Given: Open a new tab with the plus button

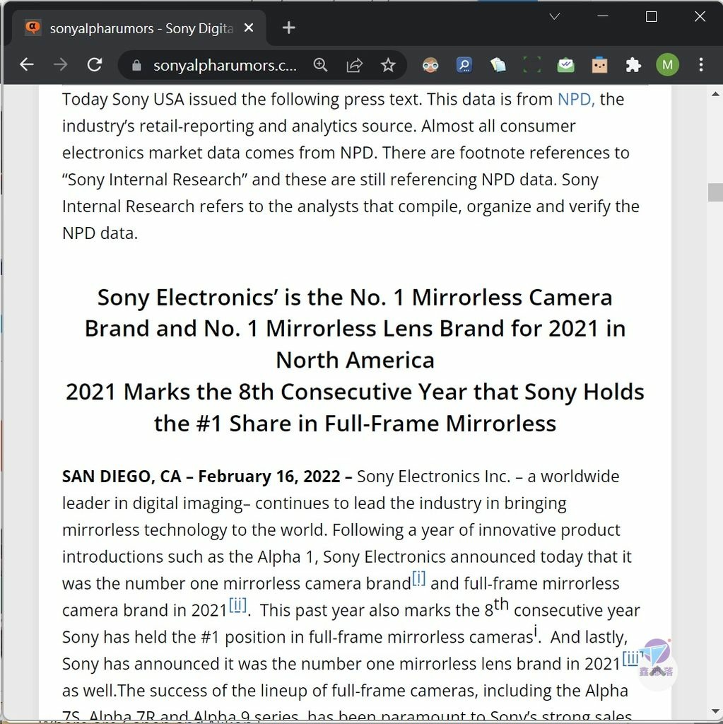Looking at the screenshot, I should click(x=289, y=28).
